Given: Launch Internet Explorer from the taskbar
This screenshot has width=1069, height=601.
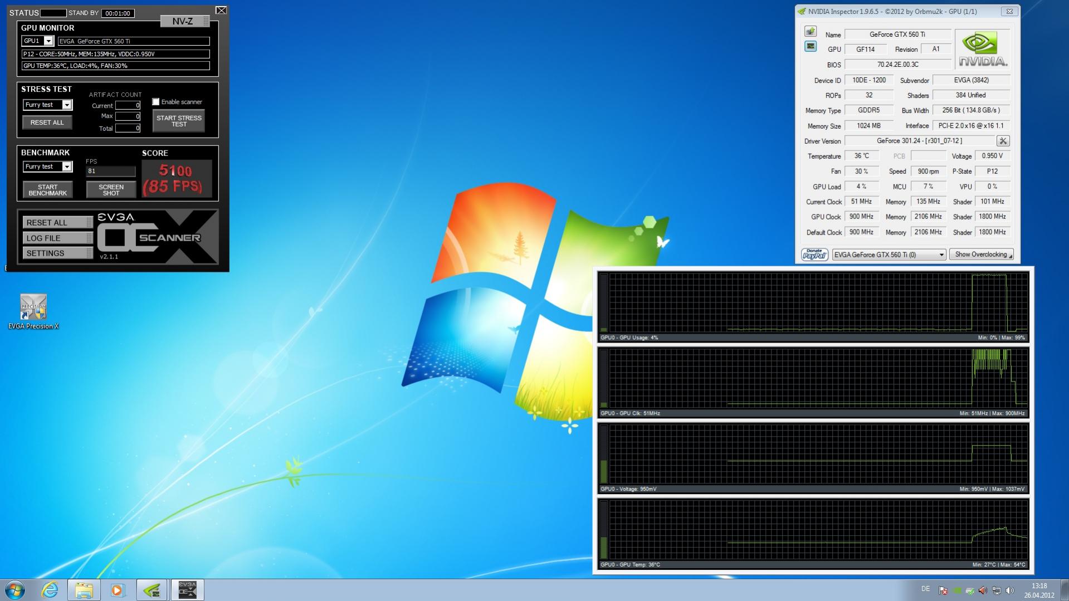Looking at the screenshot, I should tap(50, 590).
